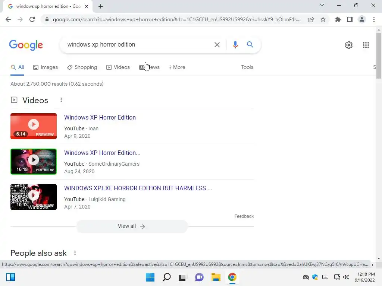Click View all videos button
Screen dimensions: 382x286
[x=132, y=226]
